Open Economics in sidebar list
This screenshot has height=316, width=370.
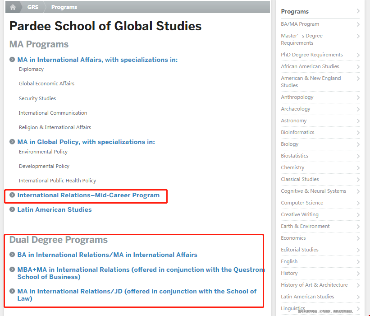tap(293, 238)
